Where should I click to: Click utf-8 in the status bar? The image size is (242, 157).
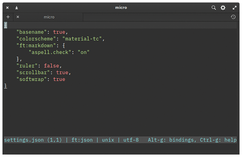pos(131,140)
